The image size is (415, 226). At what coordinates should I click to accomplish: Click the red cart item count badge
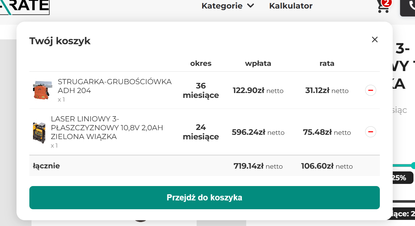point(387,3)
